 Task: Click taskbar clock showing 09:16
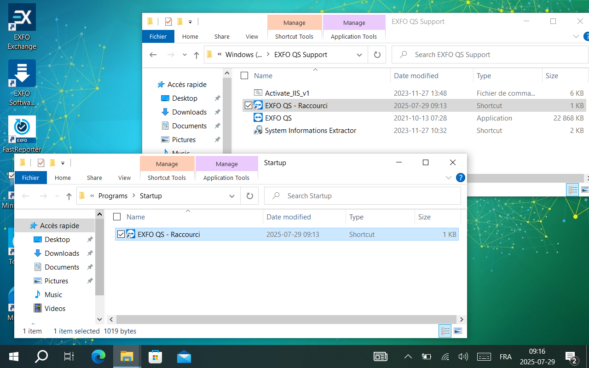[537, 356]
